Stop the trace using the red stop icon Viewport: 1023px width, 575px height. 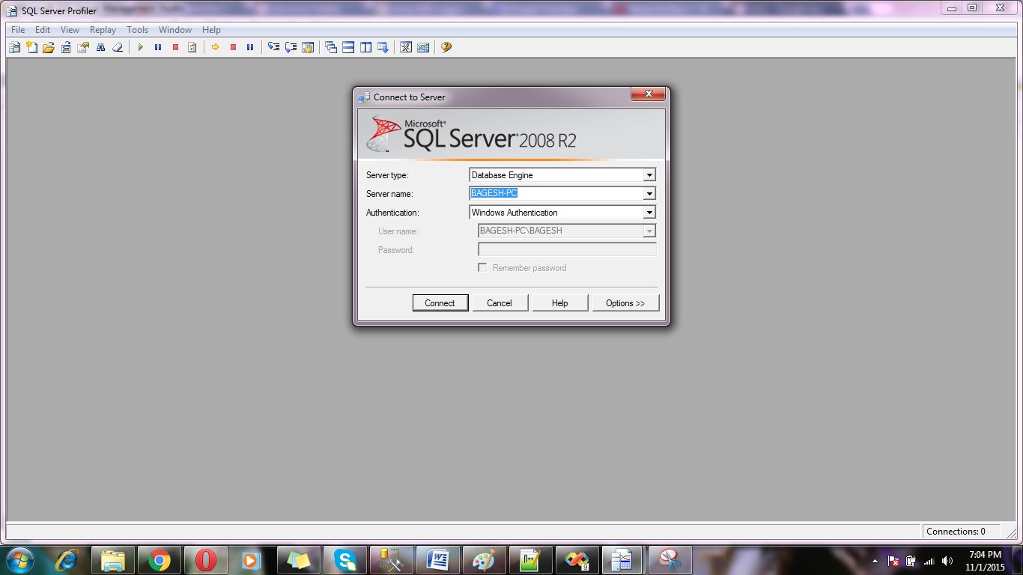pyautogui.click(x=175, y=47)
